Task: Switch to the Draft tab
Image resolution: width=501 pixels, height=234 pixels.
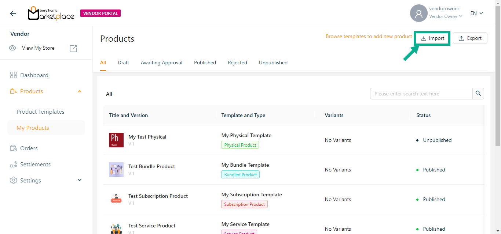Action: (123, 63)
